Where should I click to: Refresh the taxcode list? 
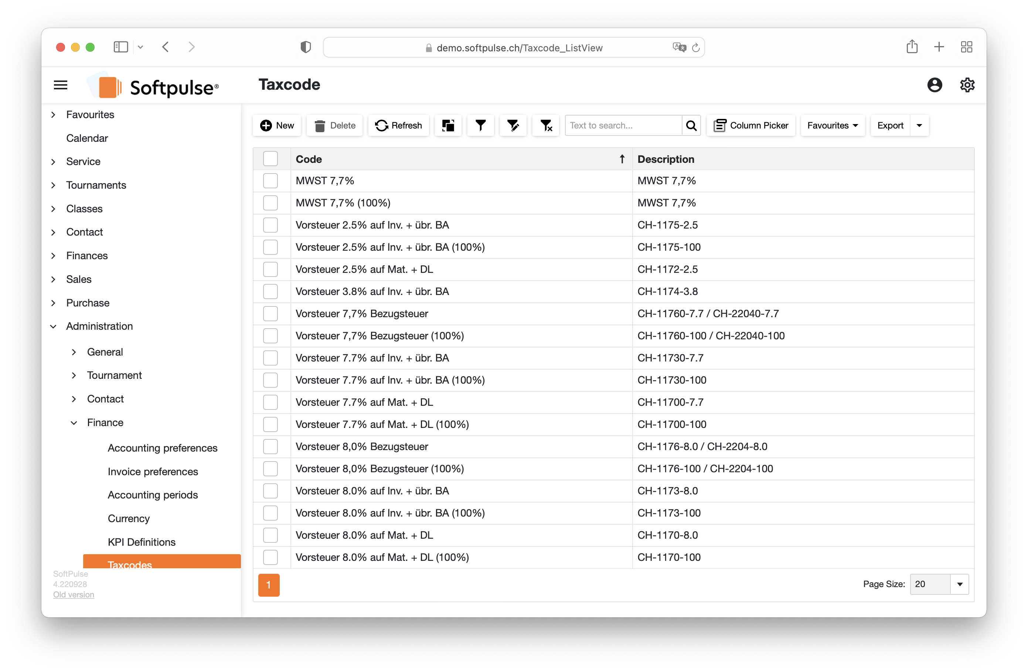pyautogui.click(x=398, y=125)
